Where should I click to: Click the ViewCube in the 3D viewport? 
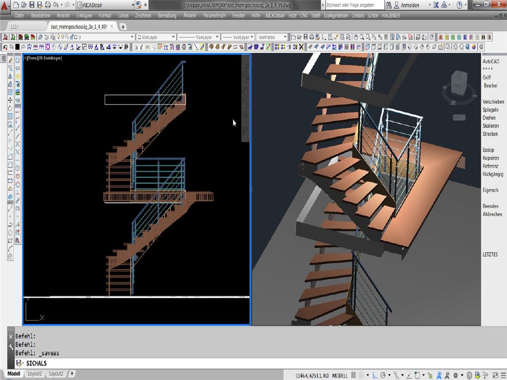point(460,83)
